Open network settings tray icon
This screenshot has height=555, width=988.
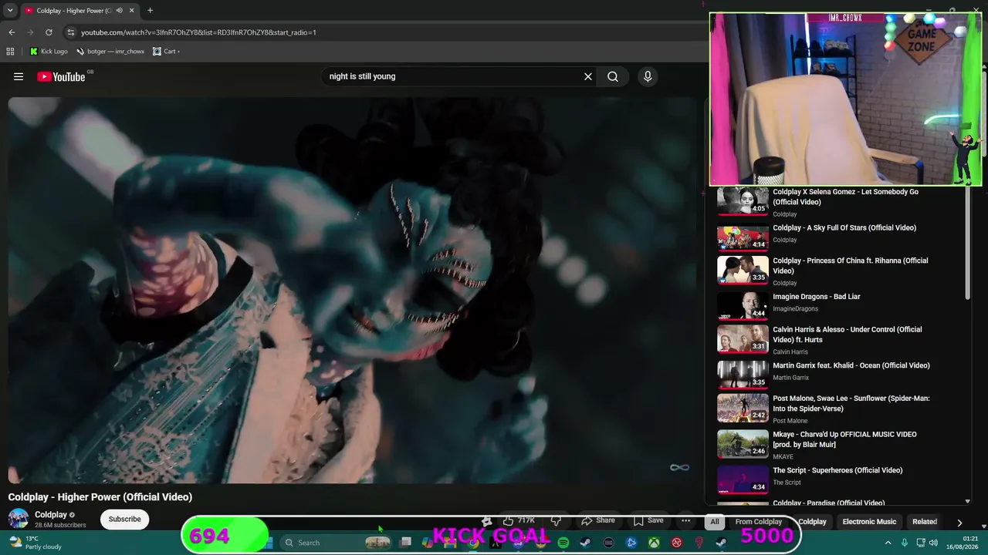pos(921,543)
